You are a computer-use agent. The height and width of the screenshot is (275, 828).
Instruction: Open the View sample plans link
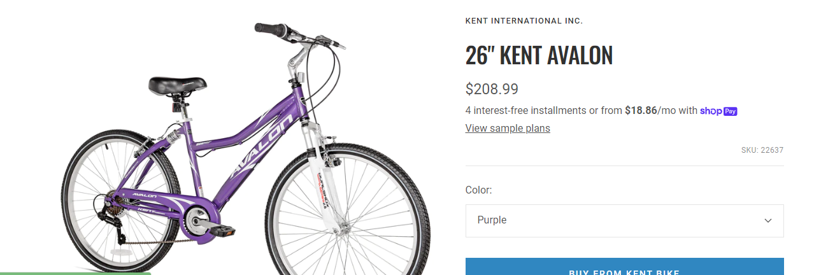tap(508, 129)
